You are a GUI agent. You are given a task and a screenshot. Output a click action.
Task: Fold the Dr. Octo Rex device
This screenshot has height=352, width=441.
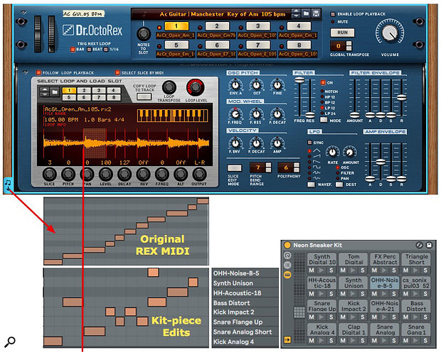23,13
